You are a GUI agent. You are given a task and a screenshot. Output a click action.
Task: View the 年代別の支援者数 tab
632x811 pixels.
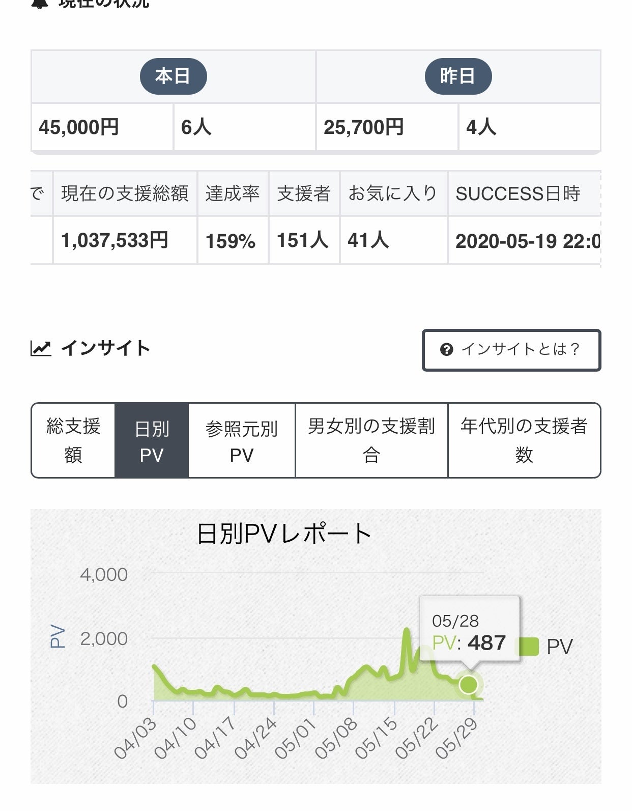pos(524,440)
